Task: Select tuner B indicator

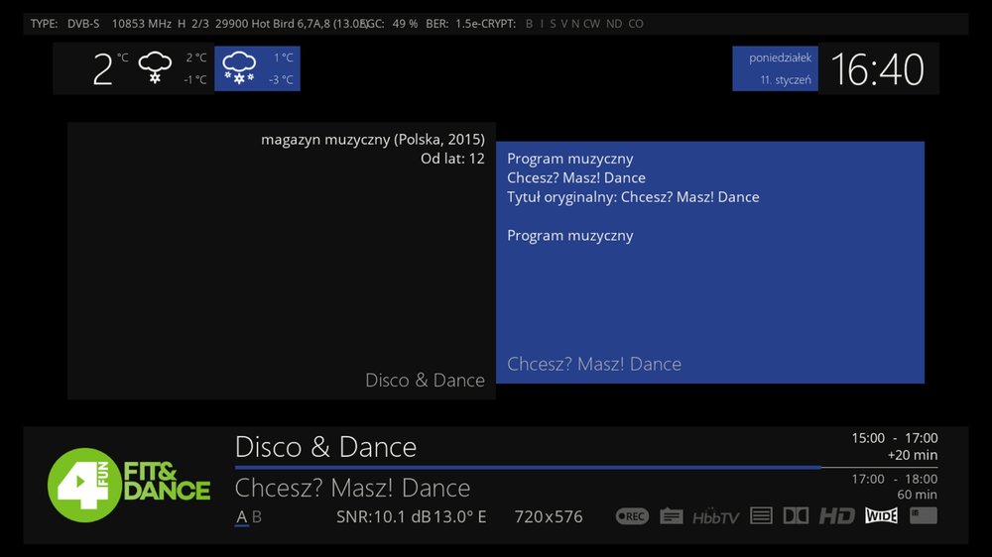Action: pyautogui.click(x=257, y=516)
